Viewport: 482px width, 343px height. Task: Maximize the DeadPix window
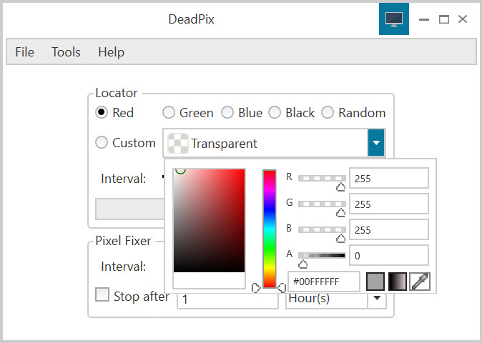tap(444, 19)
